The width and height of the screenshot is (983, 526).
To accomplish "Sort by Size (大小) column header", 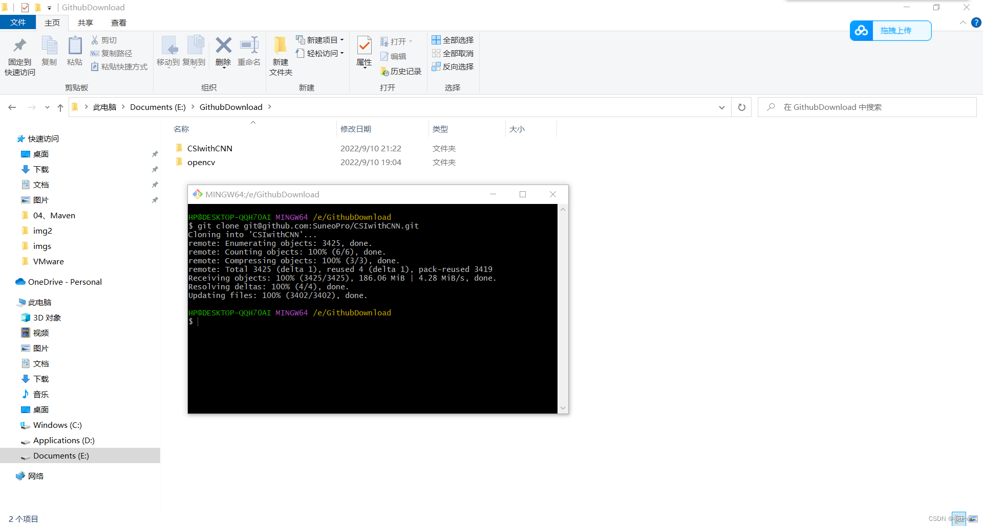I will (517, 129).
